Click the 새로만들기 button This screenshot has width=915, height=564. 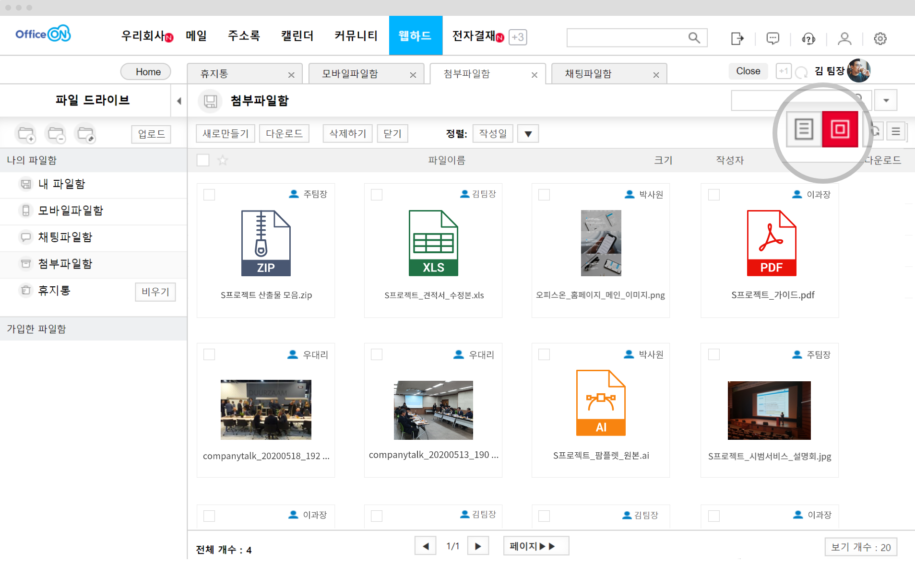[x=225, y=134]
